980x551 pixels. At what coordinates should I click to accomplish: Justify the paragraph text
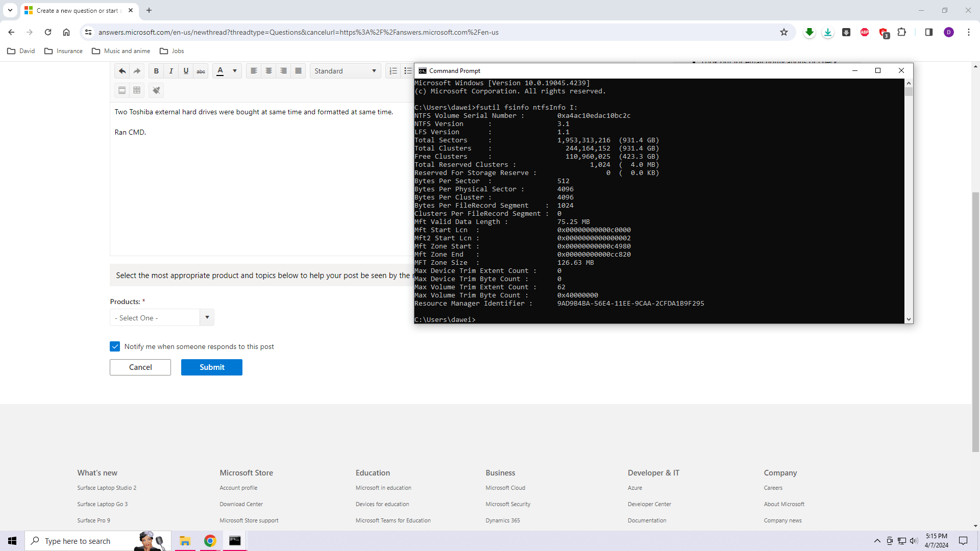299,71
